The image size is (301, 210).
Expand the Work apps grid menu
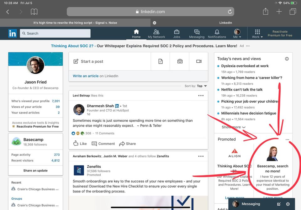click(257, 34)
